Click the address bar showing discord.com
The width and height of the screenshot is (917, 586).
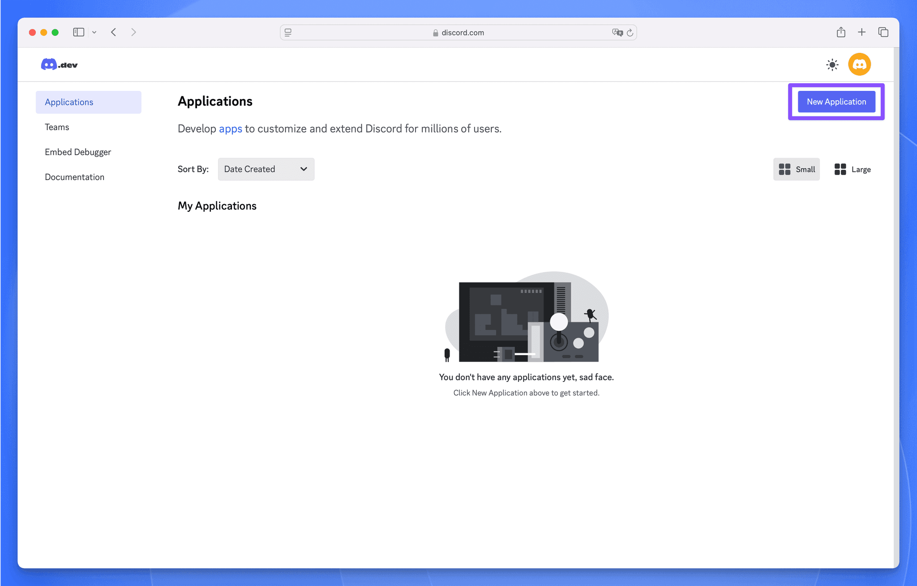458,32
